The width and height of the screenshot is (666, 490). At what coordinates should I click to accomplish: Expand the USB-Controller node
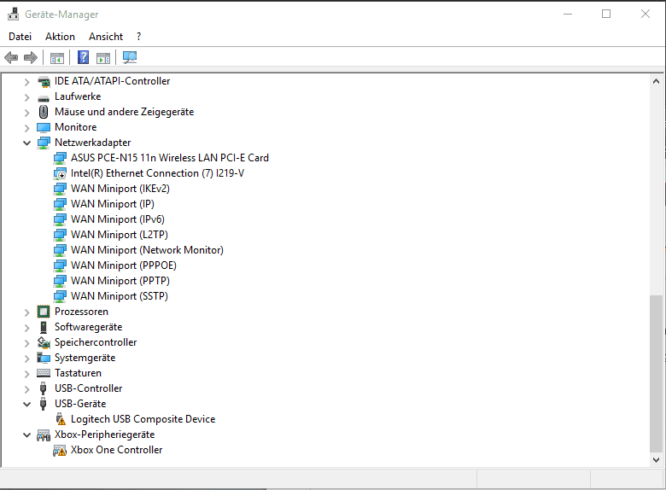pos(26,389)
